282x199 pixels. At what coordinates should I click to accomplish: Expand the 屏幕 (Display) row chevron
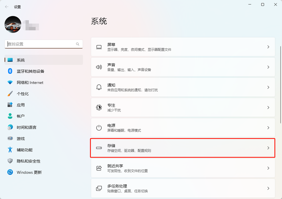pyautogui.click(x=268, y=47)
